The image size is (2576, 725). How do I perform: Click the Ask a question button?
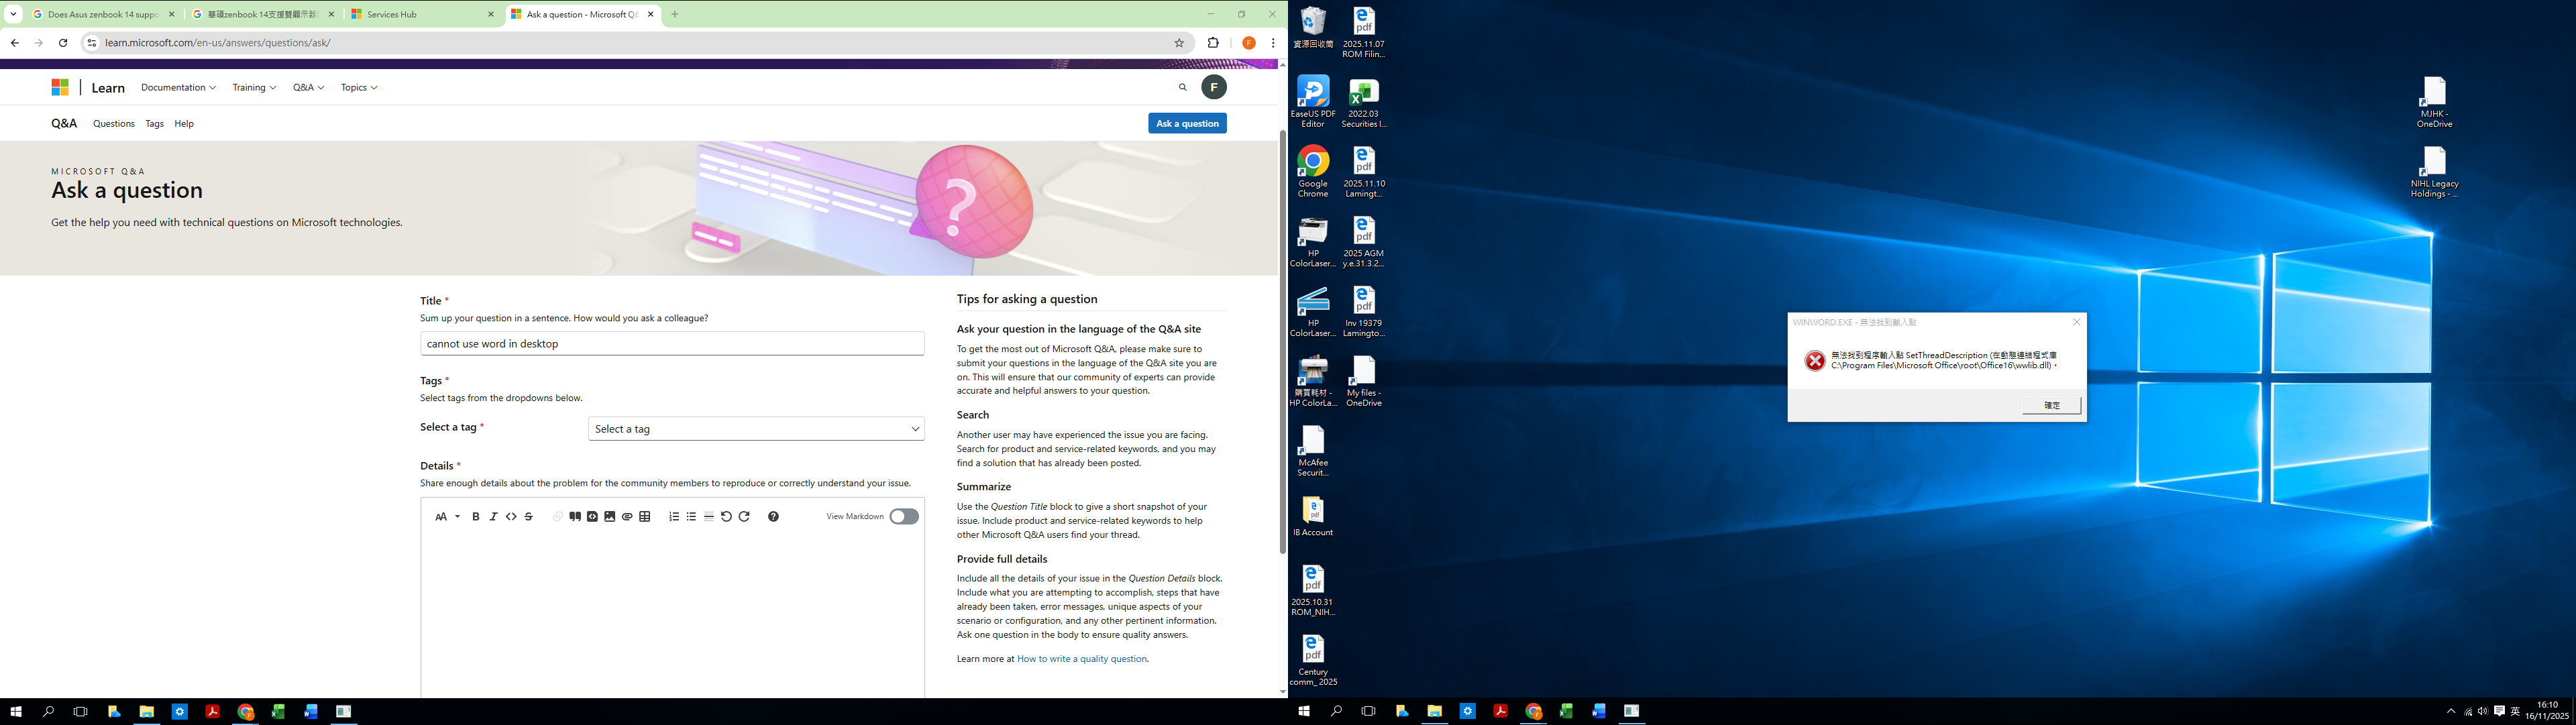click(x=1187, y=123)
